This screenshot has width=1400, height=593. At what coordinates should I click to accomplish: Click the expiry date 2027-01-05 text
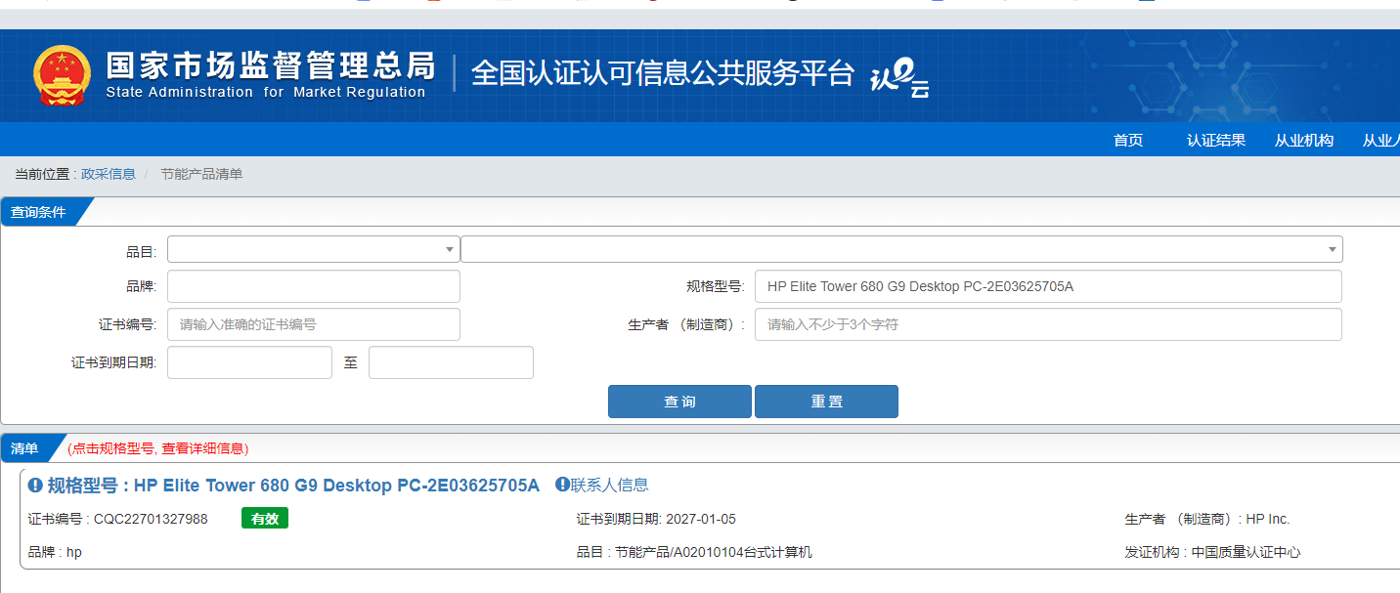[702, 519]
